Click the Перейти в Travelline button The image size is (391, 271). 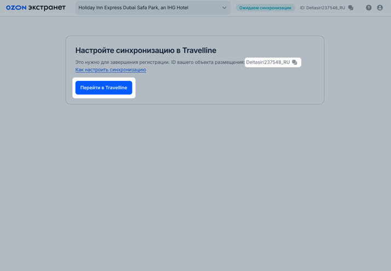tap(104, 88)
